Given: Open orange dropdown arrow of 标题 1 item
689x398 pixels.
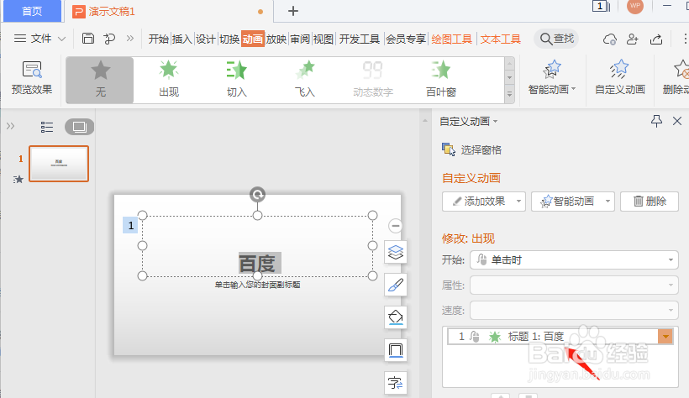Looking at the screenshot, I should pyautogui.click(x=665, y=337).
